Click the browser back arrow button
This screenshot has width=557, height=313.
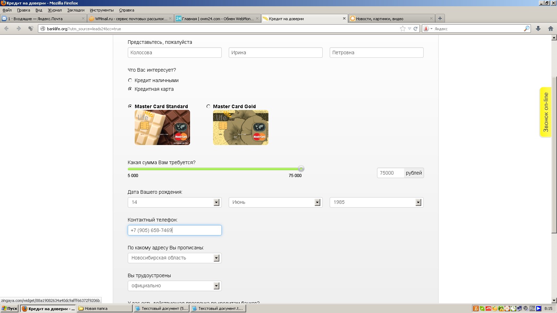pos(6,29)
